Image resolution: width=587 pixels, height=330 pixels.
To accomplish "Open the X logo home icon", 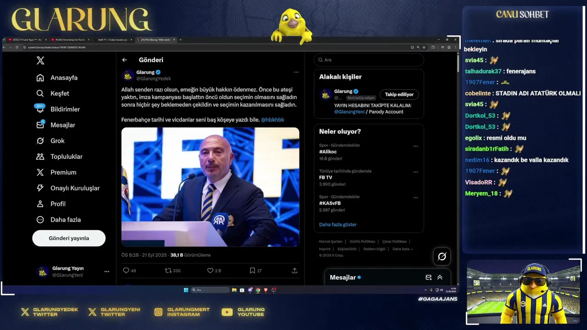I will point(40,60).
